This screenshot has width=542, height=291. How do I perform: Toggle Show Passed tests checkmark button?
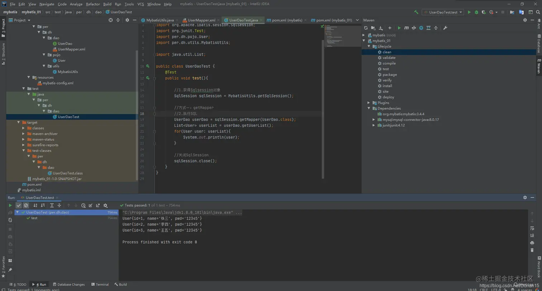19,205
